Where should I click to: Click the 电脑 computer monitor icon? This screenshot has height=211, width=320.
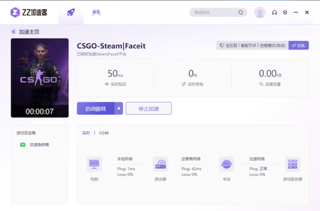coord(94,164)
